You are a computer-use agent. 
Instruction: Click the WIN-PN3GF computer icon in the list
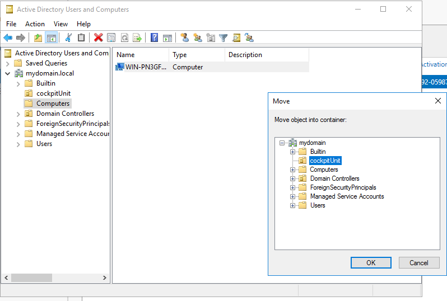119,67
